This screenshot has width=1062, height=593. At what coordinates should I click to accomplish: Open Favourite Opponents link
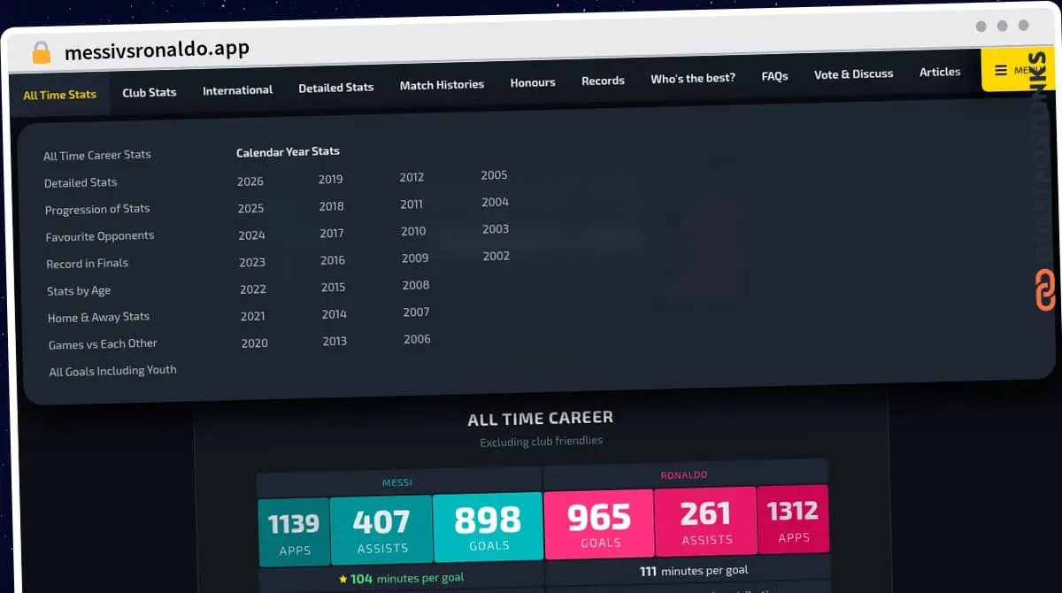click(100, 236)
